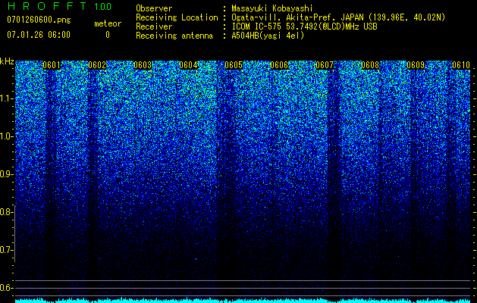
Task: Click the cyan signal level strip at bottom
Action: point(243,300)
